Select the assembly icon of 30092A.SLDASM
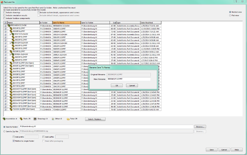 [13, 54]
